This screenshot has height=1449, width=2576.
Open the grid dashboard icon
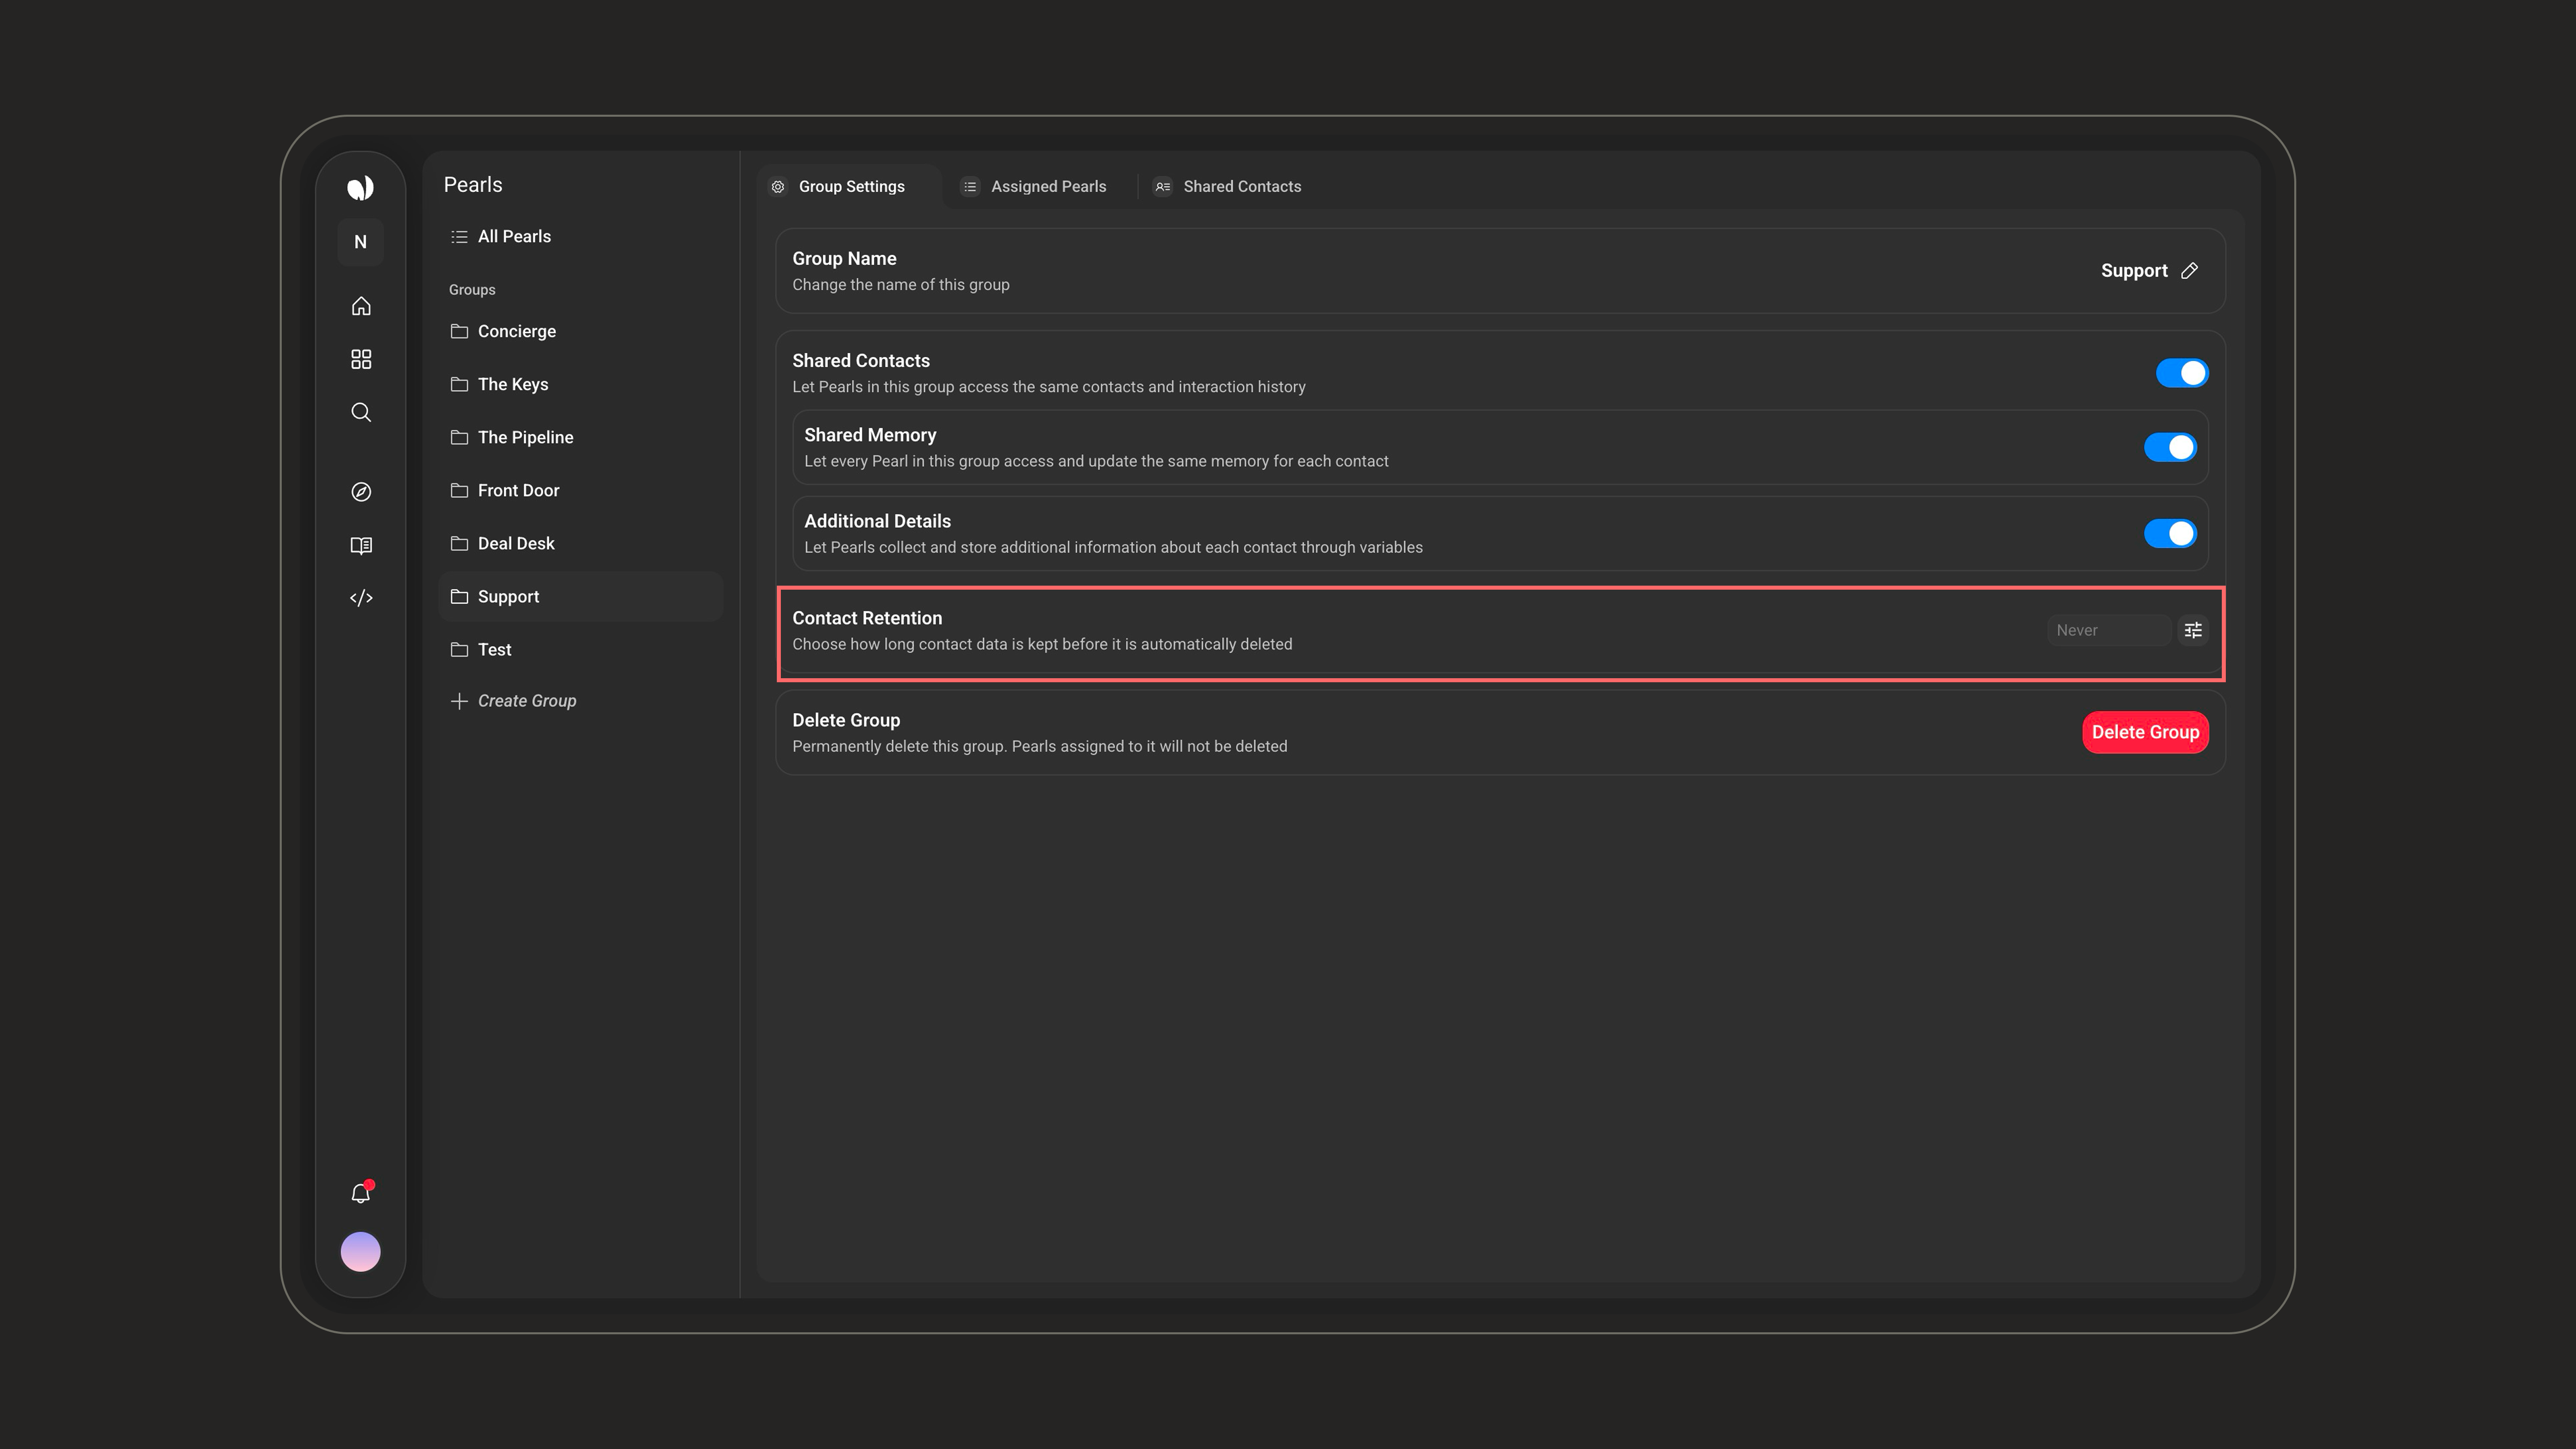[361, 359]
